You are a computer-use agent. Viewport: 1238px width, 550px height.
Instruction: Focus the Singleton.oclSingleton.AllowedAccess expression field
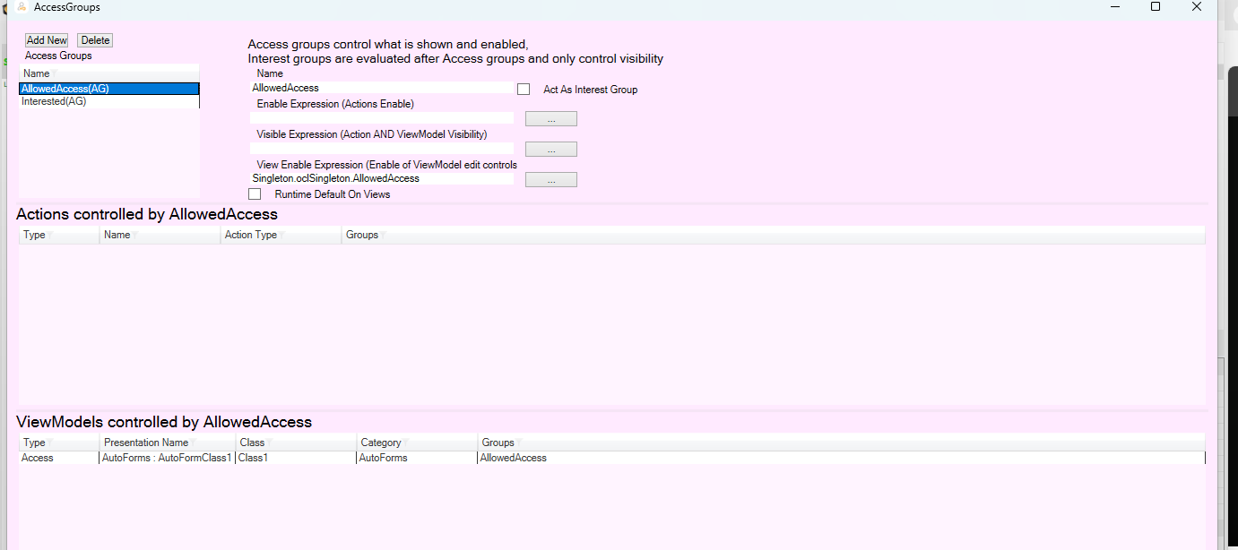pos(382,178)
